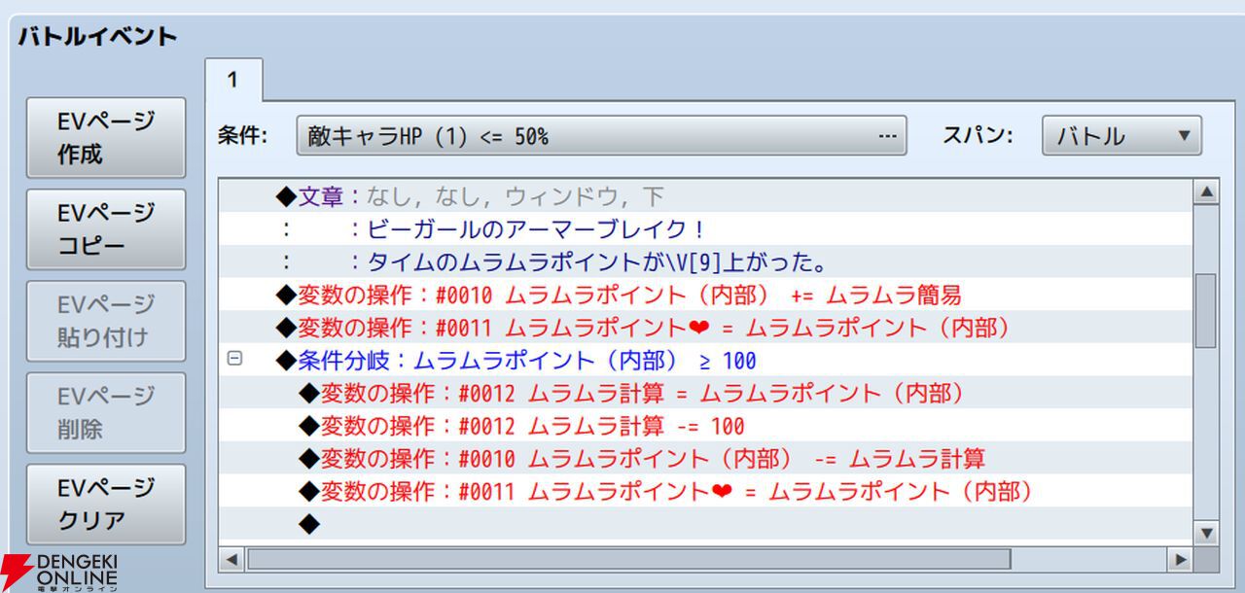Click the vertical scrollbar down arrow
This screenshot has width=1245, height=593.
(1206, 533)
